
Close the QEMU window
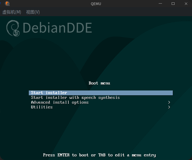coord(186,4)
